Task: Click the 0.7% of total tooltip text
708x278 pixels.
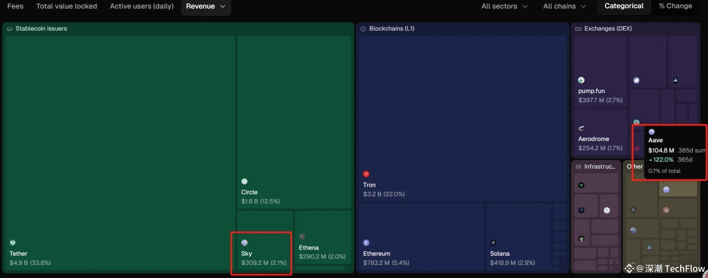Action: pyautogui.click(x=664, y=171)
